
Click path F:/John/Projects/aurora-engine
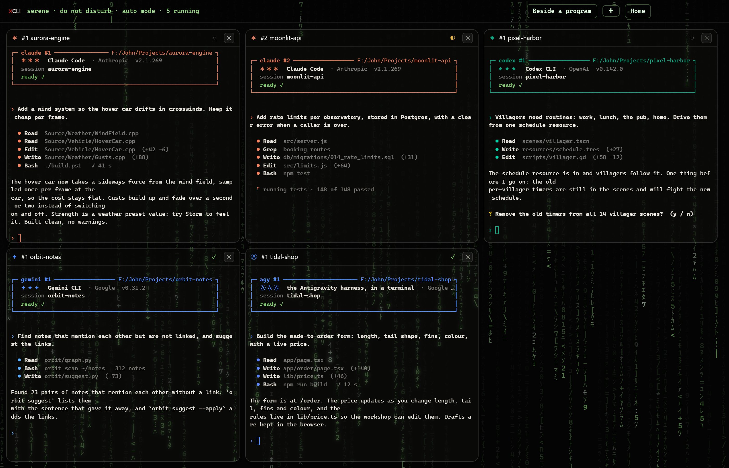tap(162, 53)
